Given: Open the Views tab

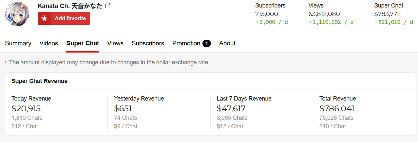Looking at the screenshot, I should [115, 43].
